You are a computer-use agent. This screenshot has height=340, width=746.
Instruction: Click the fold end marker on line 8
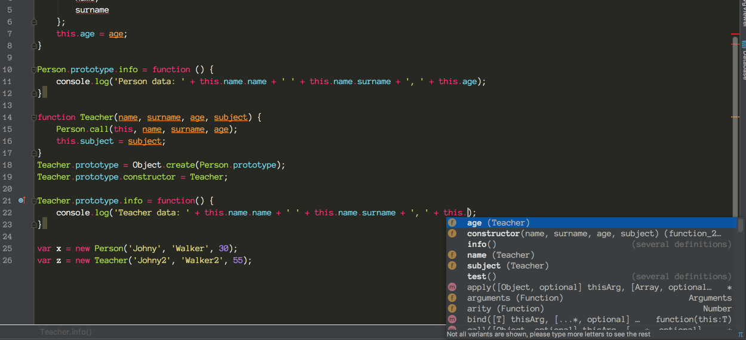(34, 46)
